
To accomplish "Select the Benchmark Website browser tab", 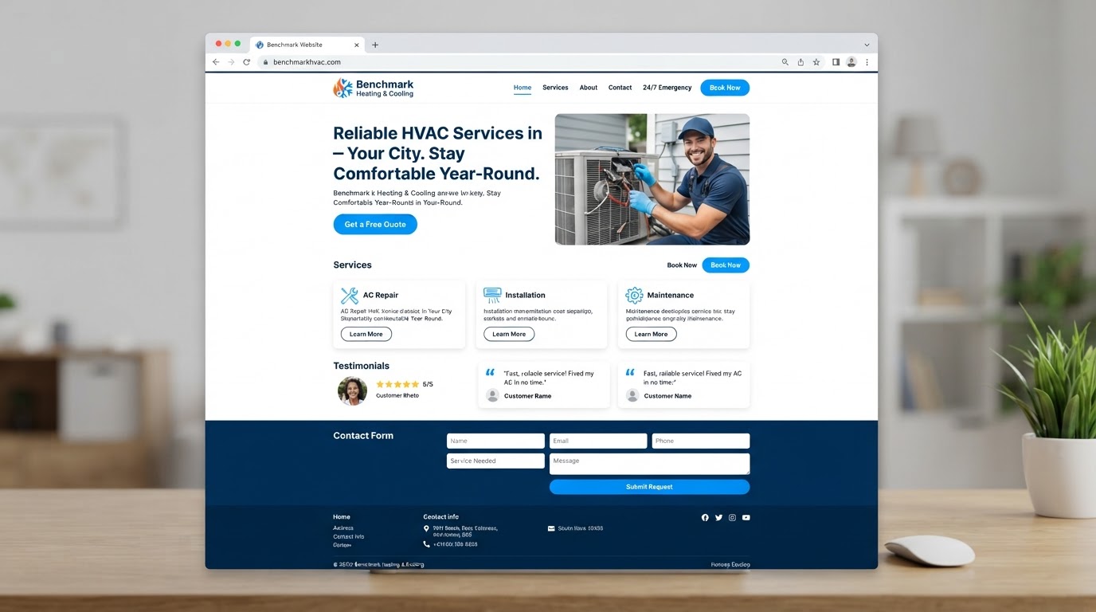I will (307, 45).
